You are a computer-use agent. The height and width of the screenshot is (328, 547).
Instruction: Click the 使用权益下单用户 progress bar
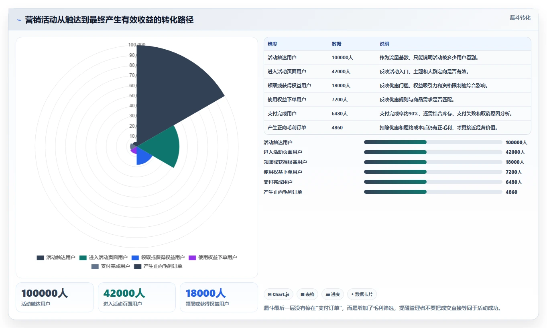(x=433, y=172)
